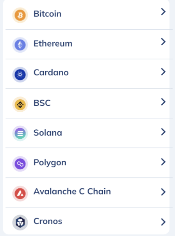
Task: Click the yellow BSC logo icon
Action: point(20,104)
